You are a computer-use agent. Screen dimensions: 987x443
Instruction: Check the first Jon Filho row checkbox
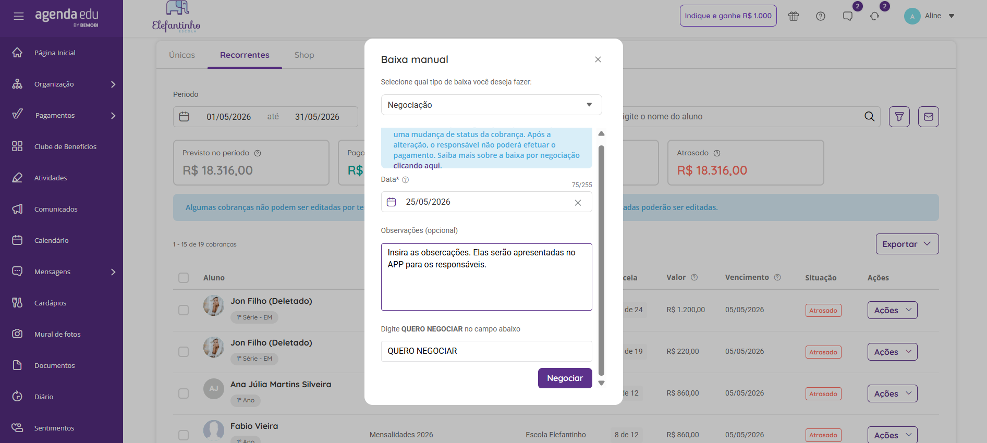coord(184,310)
